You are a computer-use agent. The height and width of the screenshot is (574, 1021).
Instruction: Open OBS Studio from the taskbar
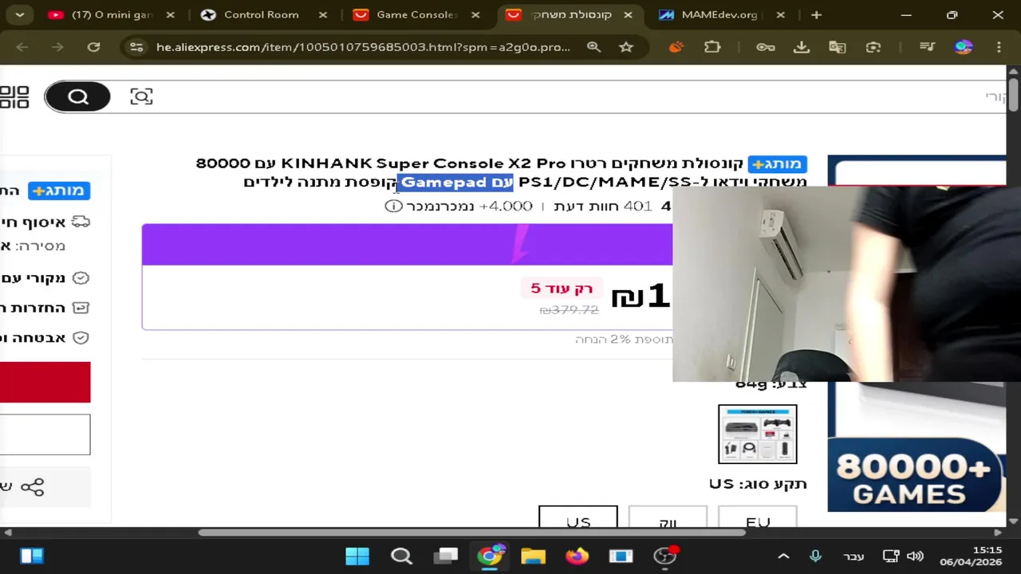664,556
